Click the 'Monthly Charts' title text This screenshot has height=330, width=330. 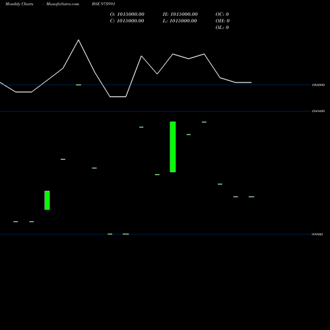pyautogui.click(x=19, y=4)
